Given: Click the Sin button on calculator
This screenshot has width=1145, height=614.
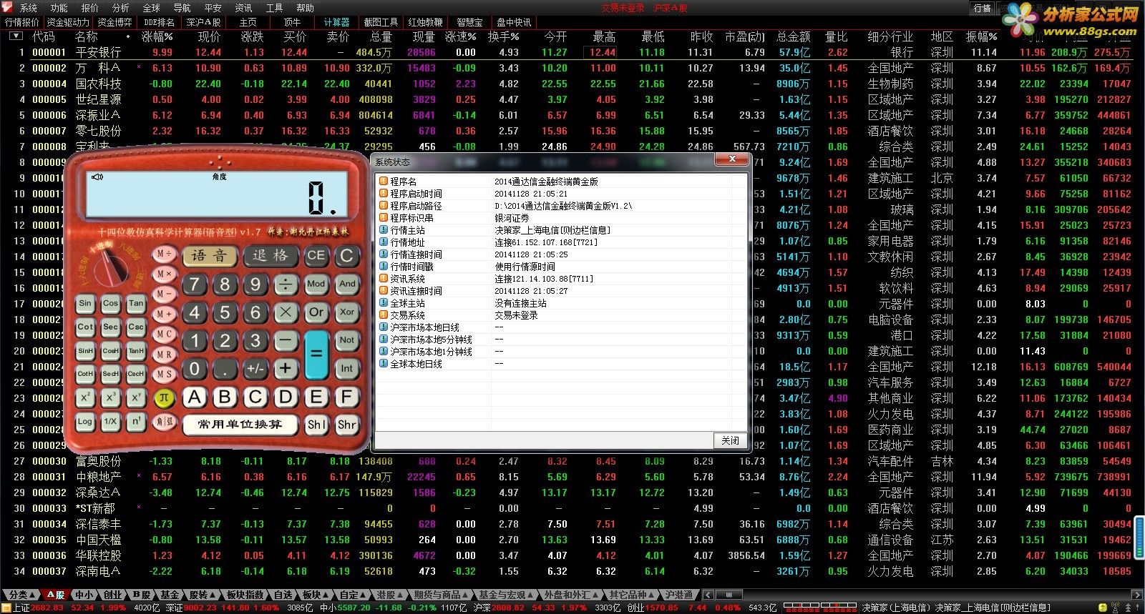Looking at the screenshot, I should pos(85,304).
